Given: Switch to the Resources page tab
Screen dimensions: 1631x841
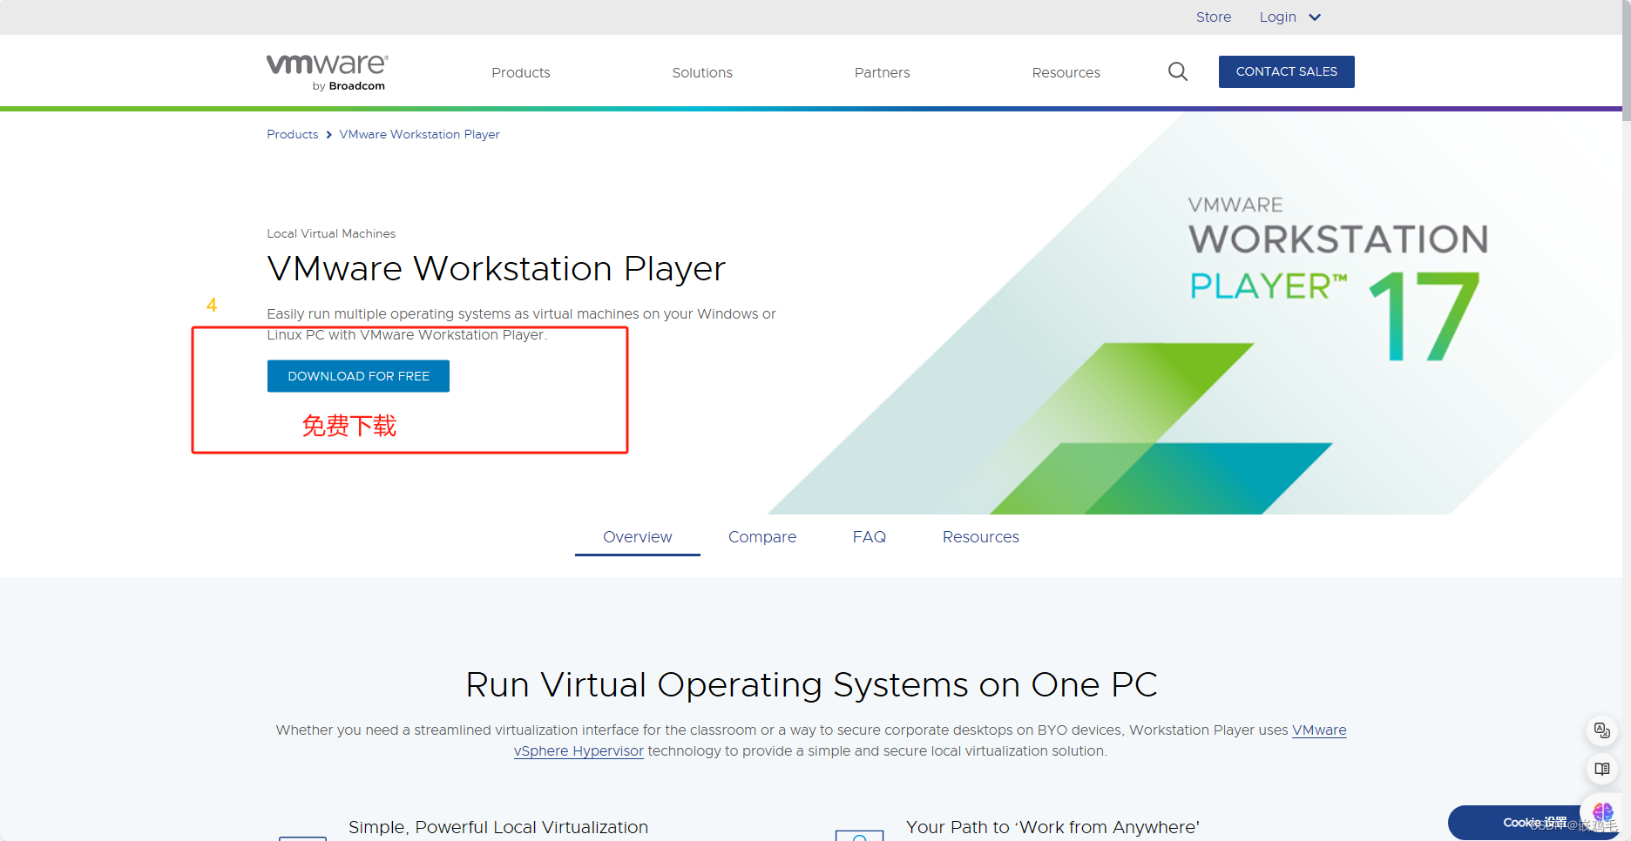Looking at the screenshot, I should point(980,537).
